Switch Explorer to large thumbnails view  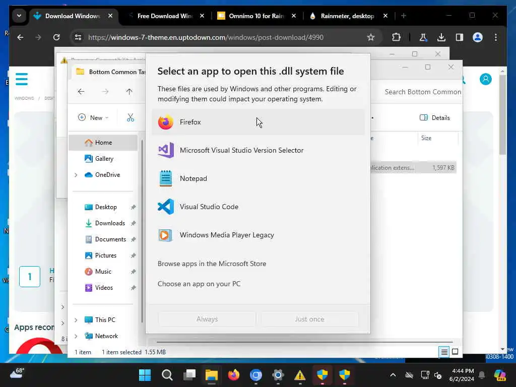[x=455, y=352]
